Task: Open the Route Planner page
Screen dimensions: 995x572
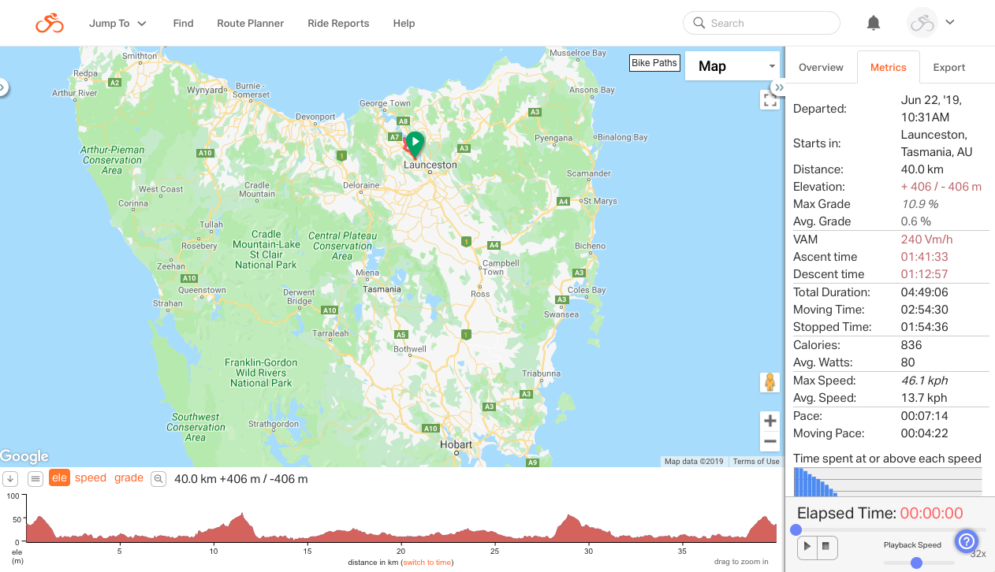Action: tap(250, 24)
